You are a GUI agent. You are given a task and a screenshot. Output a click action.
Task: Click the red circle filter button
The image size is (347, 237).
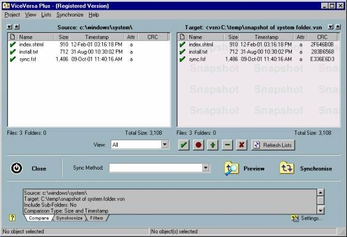pos(198,145)
